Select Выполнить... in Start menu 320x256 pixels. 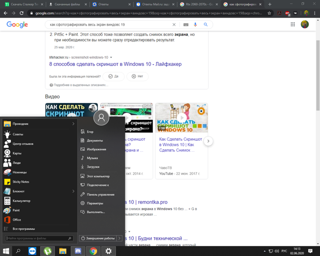point(96,212)
